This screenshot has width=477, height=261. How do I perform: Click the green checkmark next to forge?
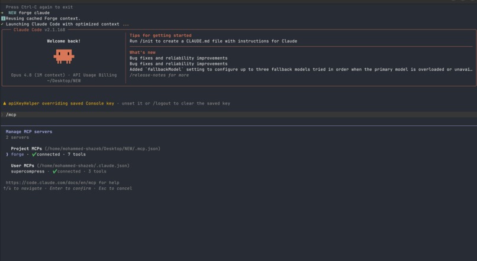point(34,155)
